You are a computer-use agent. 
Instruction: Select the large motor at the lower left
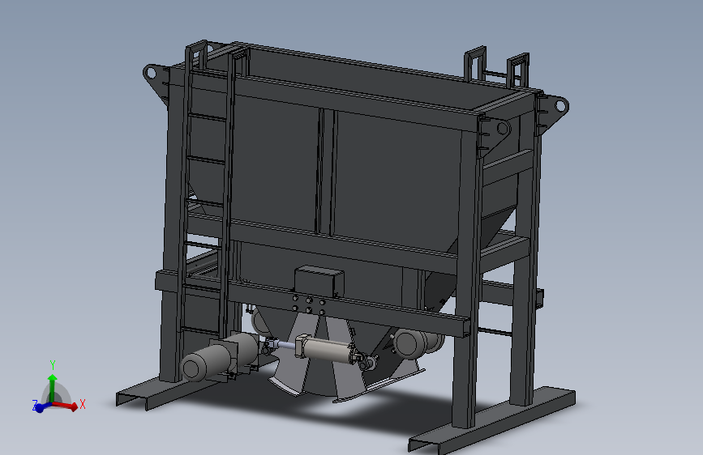[x=220, y=357]
